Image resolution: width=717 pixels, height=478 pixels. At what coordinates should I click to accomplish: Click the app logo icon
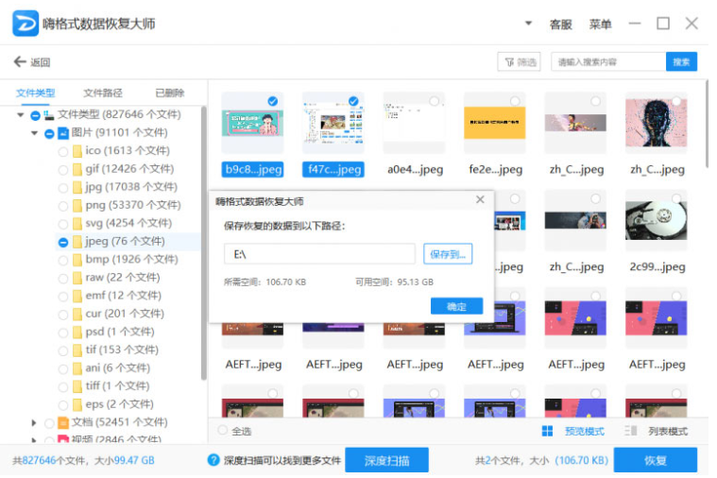26,24
